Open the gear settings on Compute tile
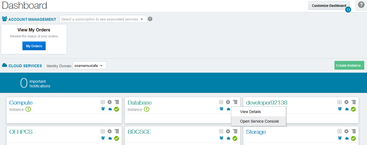Image resolution: width=367 pixels, height=145 pixels. [x=110, y=102]
